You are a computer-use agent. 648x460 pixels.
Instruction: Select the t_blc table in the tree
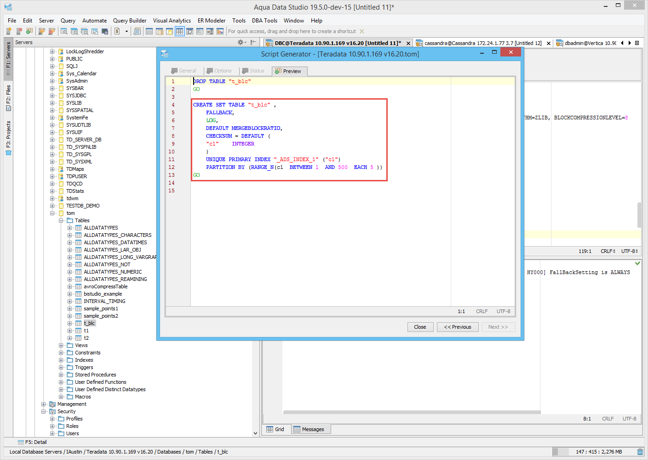(x=89, y=323)
